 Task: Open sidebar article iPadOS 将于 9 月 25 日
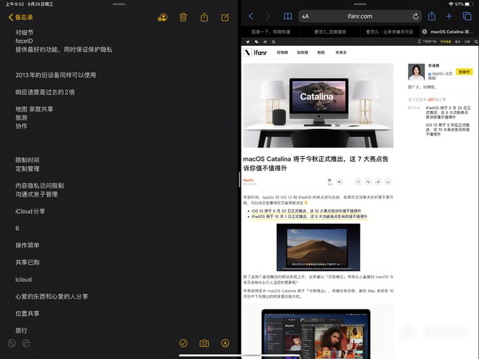pyautogui.click(x=448, y=112)
